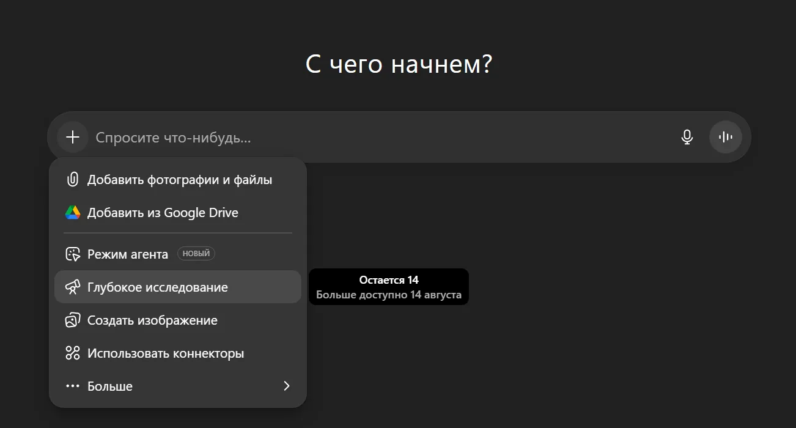Click the Google Drive logo icon

coord(73,213)
